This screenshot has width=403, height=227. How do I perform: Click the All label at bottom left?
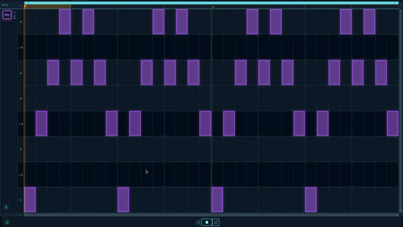click(20, 215)
